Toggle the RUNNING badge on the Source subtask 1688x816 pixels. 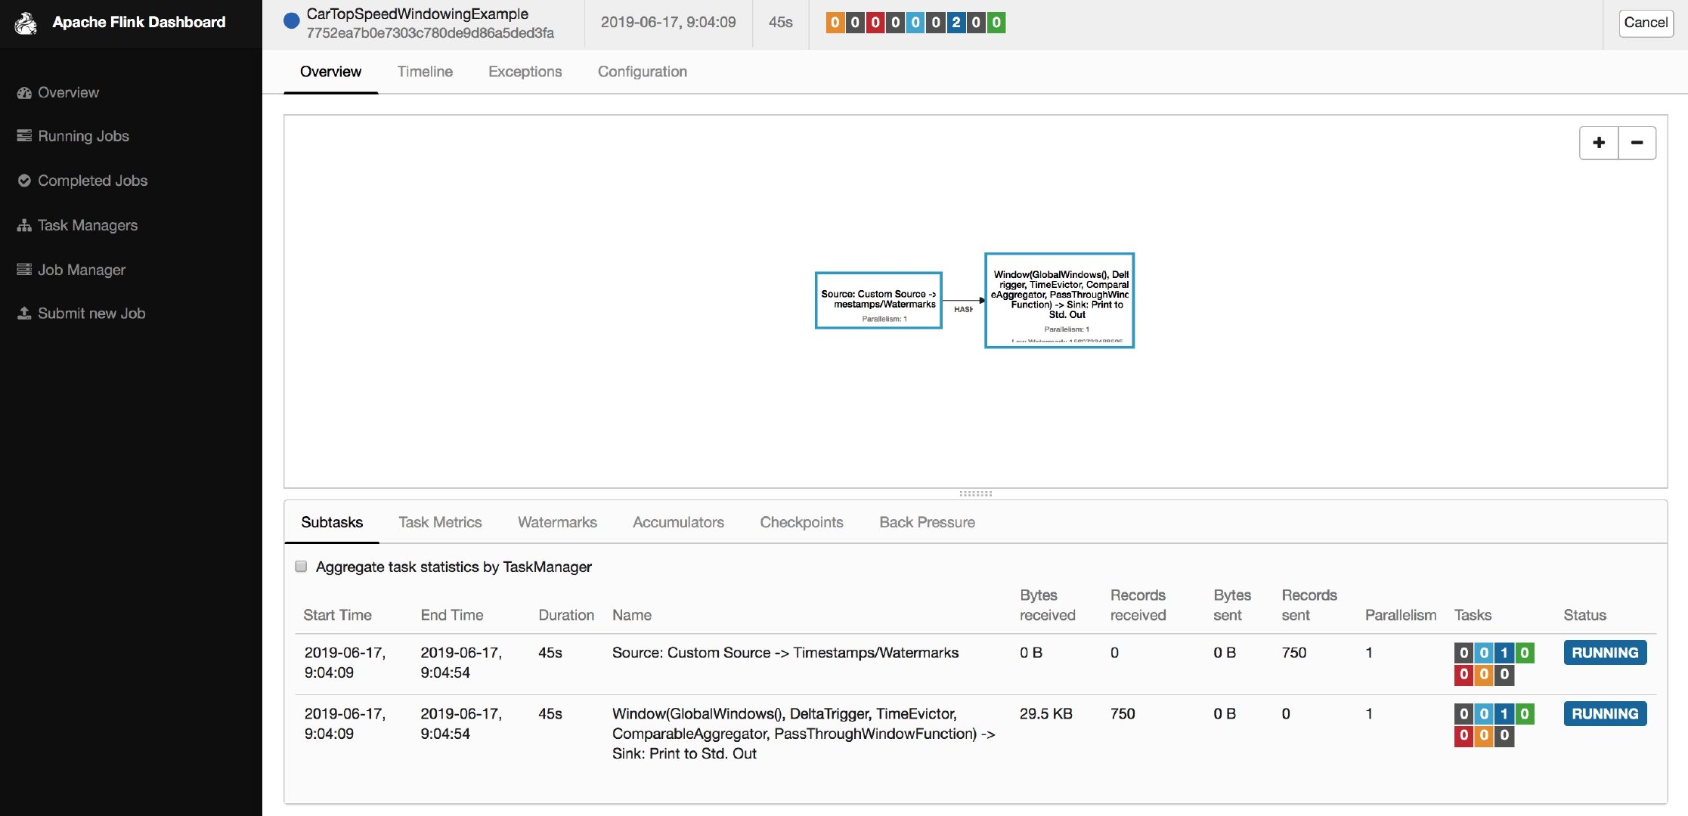1604,652
